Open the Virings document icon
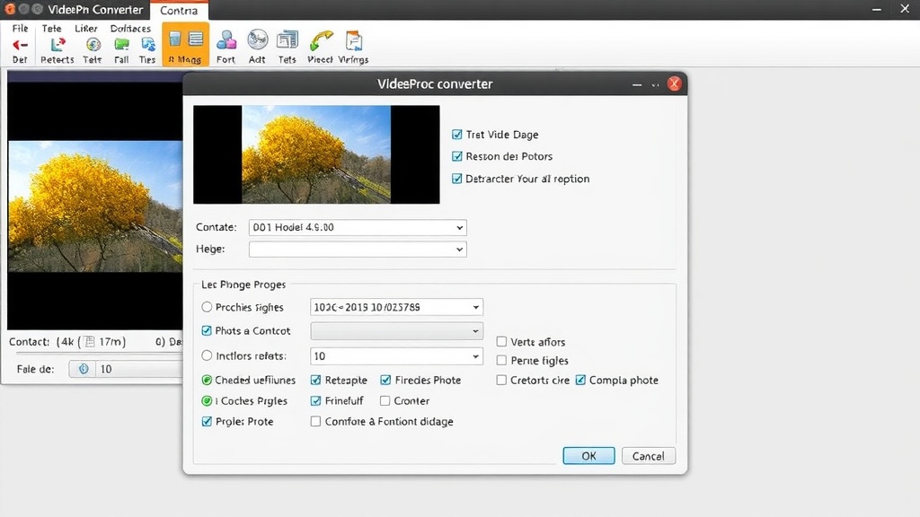The height and width of the screenshot is (517, 920). tap(353, 41)
